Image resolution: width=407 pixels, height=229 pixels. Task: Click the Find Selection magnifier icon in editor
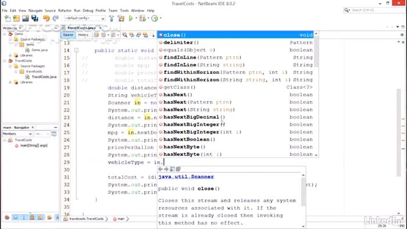point(125,35)
